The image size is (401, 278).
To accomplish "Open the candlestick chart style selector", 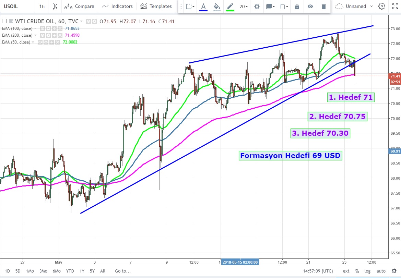I will 55,6.
